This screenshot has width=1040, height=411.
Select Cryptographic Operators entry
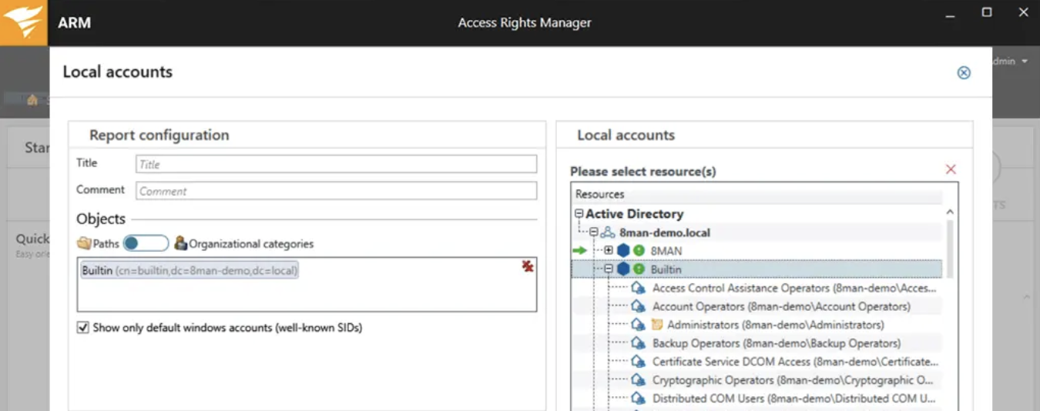pos(794,380)
